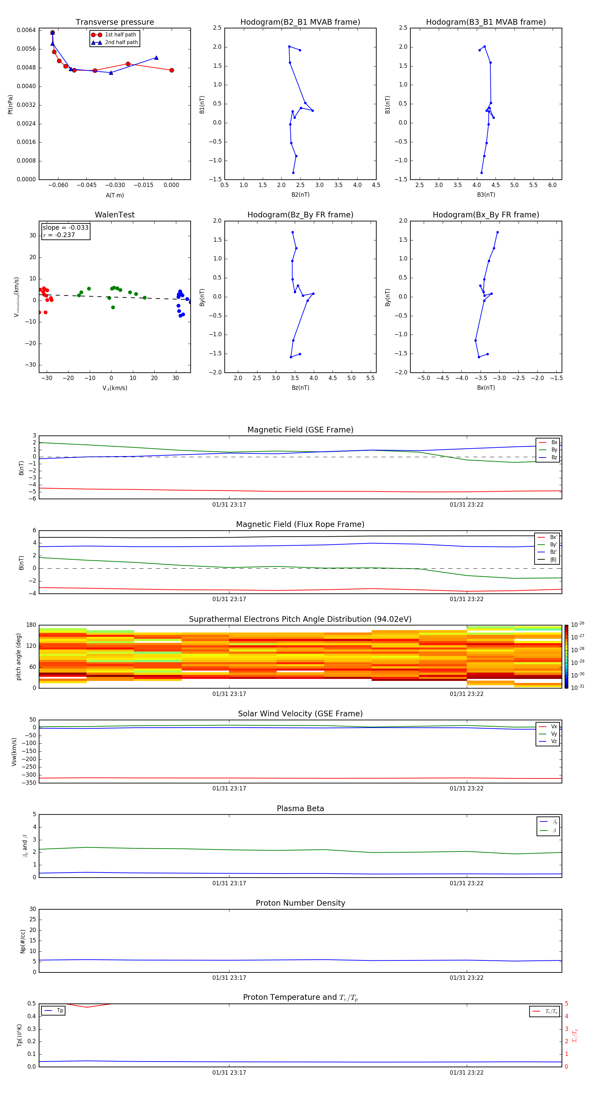601x1102 pixels.
Task: Select the pitch angle distribution colorbar
Action: click(x=566, y=656)
